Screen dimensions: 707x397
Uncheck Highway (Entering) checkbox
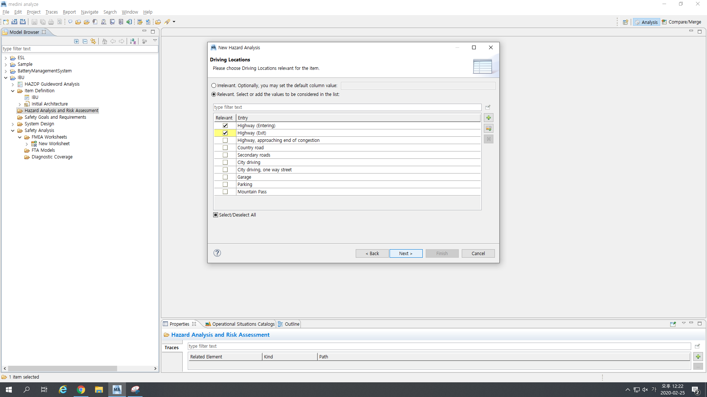point(225,126)
